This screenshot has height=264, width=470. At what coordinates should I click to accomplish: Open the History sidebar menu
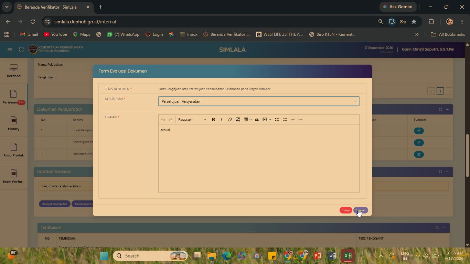(13, 124)
